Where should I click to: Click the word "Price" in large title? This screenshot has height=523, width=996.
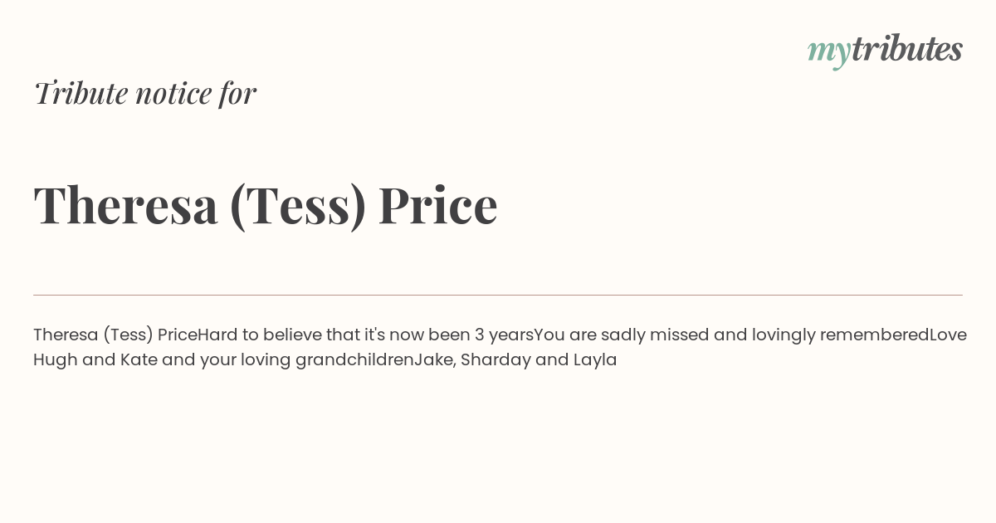click(x=437, y=205)
